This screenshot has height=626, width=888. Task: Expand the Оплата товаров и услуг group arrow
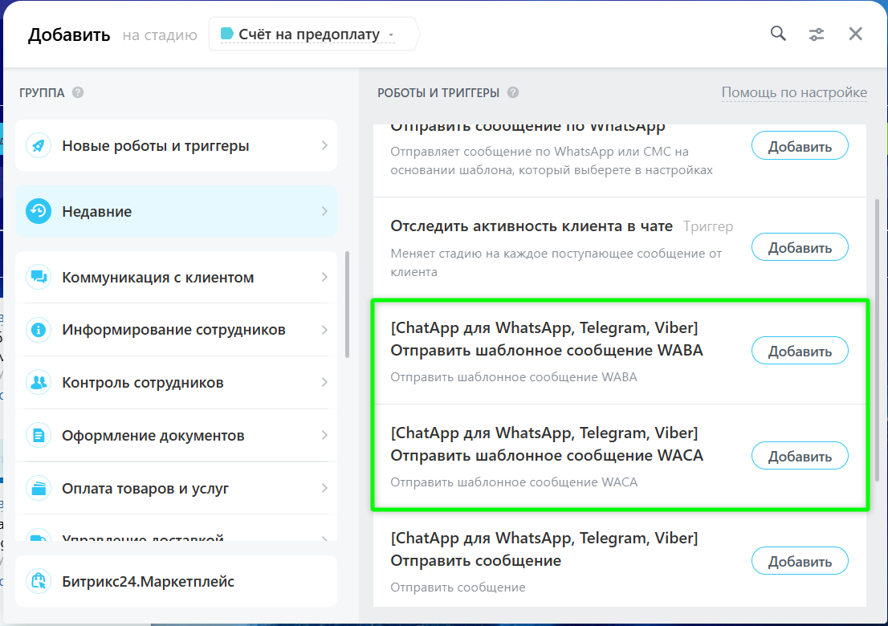(324, 488)
